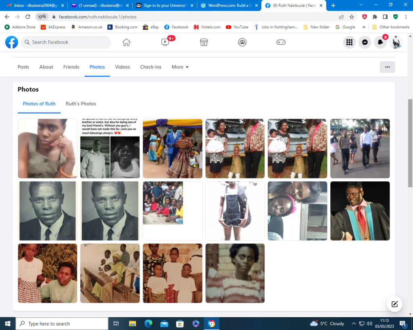Open the Messenger chat icon
The height and width of the screenshot is (330, 413).
pyautogui.click(x=365, y=42)
